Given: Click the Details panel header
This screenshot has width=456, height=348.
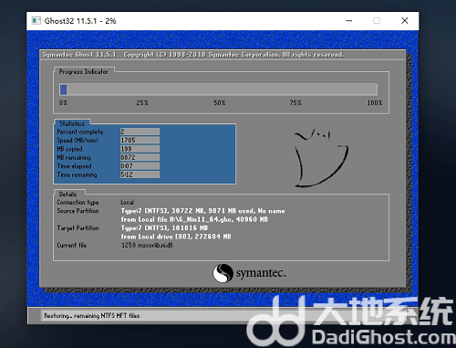Looking at the screenshot, I should click(x=68, y=194).
